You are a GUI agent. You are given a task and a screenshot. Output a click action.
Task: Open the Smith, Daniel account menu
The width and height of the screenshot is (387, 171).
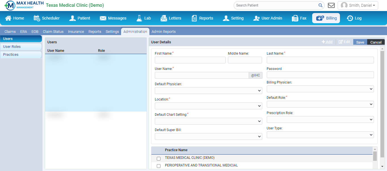358,5
